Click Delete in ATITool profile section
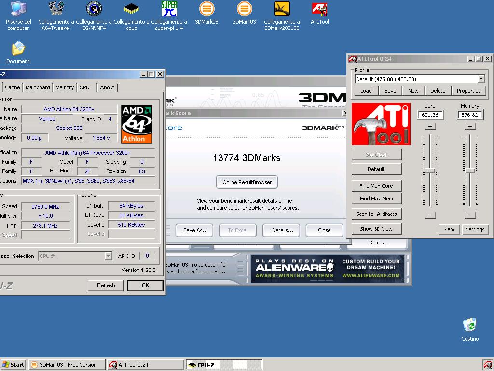The image size is (494, 371). coord(438,91)
